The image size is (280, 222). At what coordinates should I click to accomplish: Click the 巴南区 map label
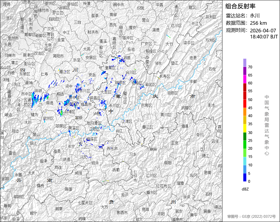[146, 106]
